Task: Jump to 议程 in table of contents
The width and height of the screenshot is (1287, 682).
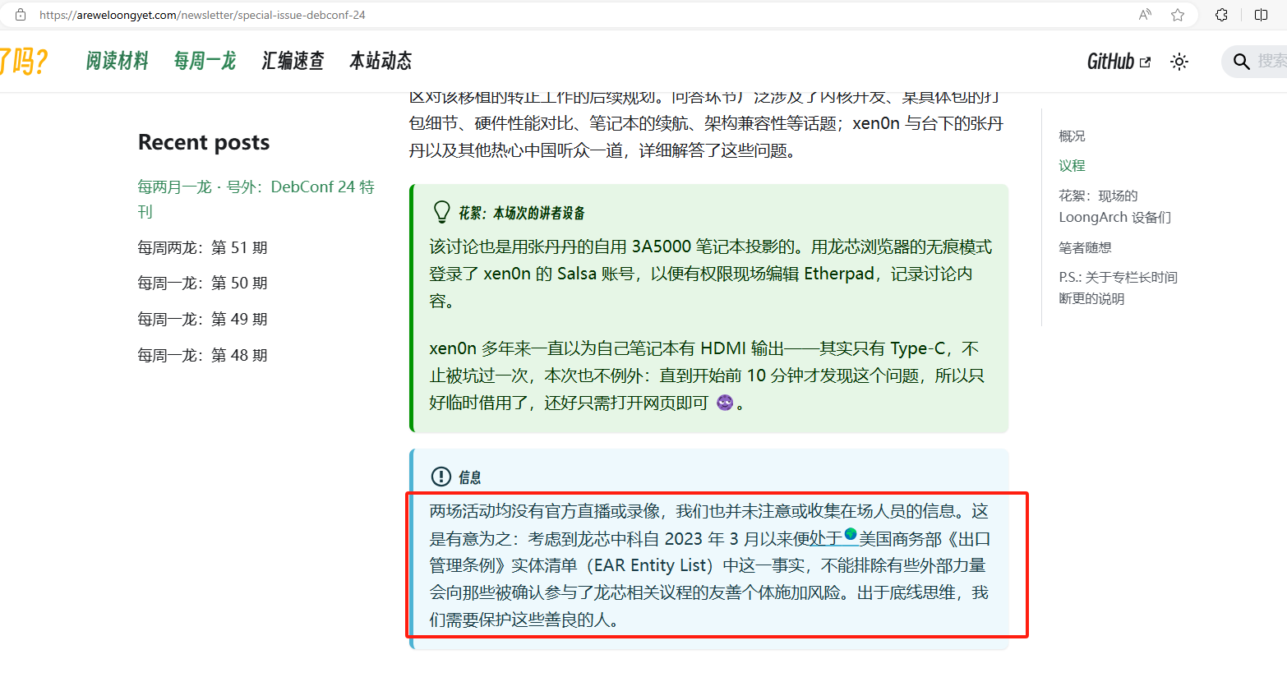Action: coord(1072,166)
